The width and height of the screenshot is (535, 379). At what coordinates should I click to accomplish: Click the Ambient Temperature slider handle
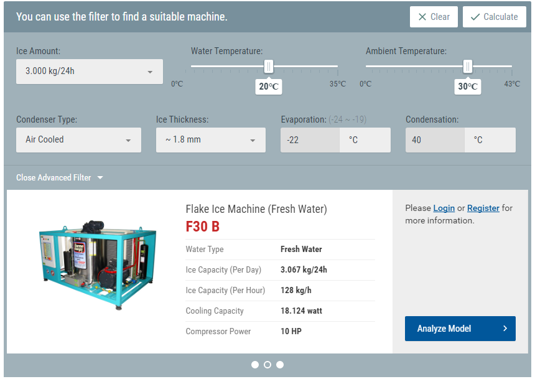click(467, 66)
